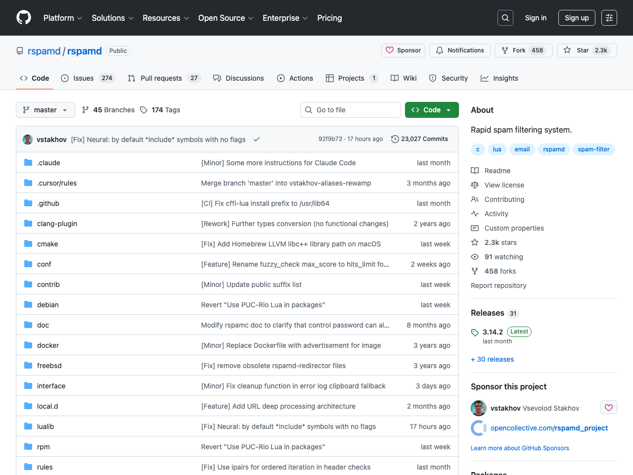Screen dimensions: 633x475
Task: Click the Sign up button
Action: coord(577,17)
